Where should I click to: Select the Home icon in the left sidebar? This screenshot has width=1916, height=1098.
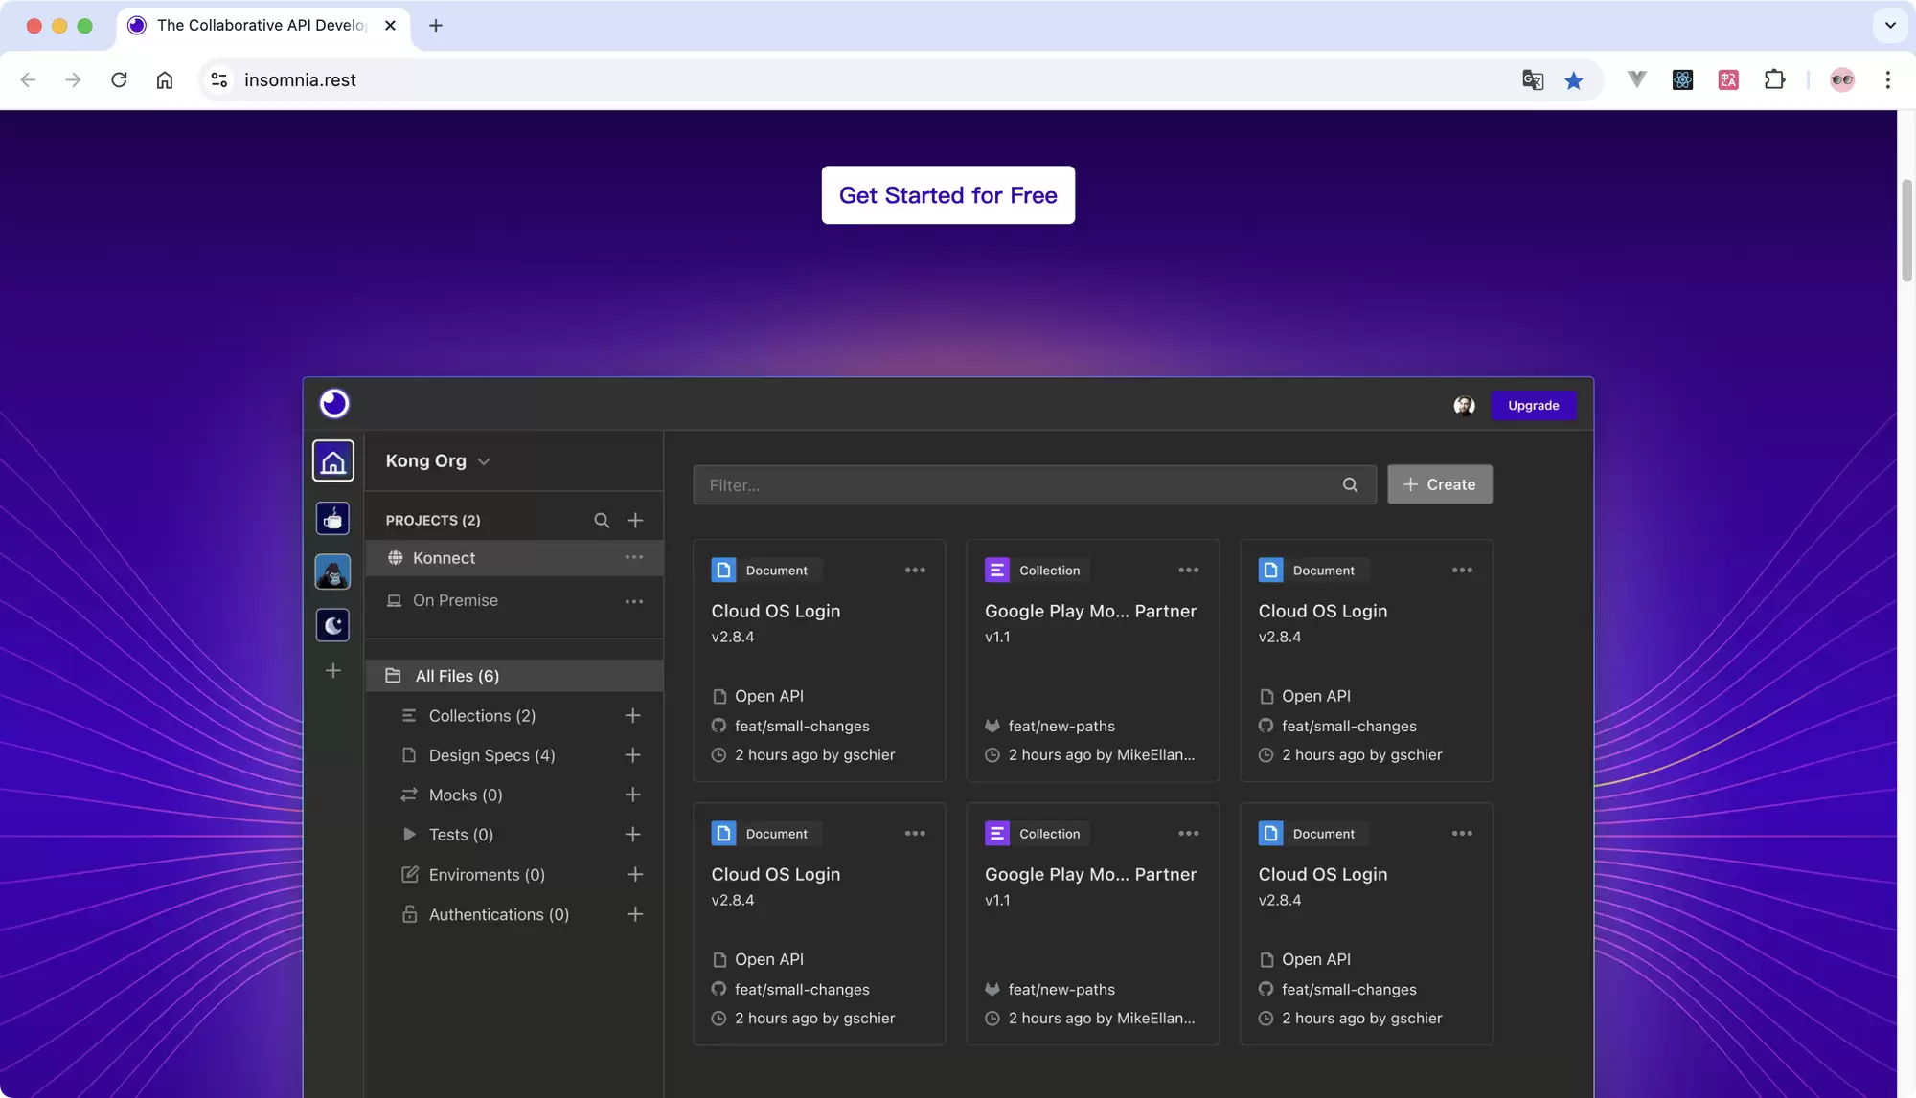tap(333, 461)
